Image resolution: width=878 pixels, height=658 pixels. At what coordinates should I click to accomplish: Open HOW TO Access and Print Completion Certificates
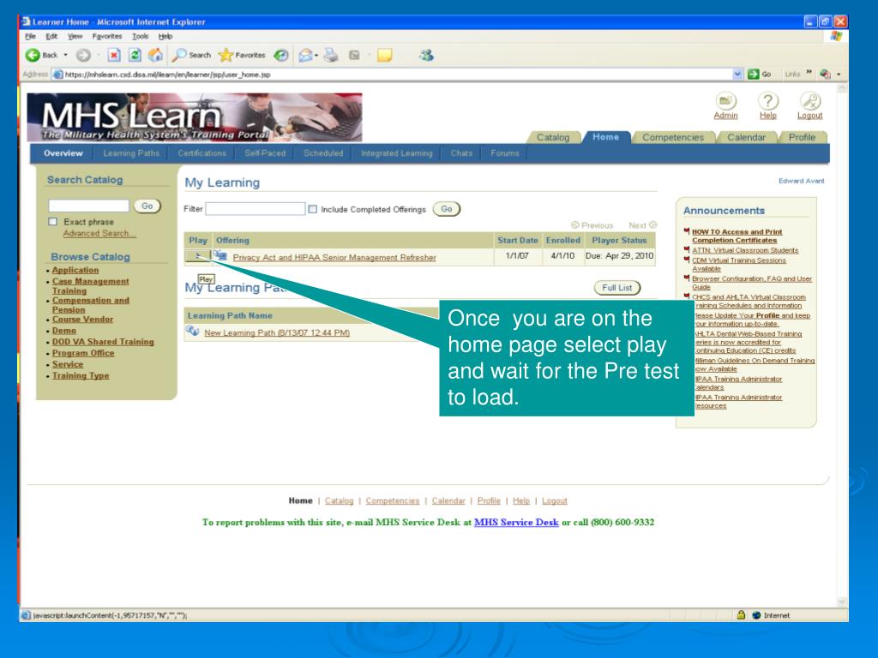737,236
